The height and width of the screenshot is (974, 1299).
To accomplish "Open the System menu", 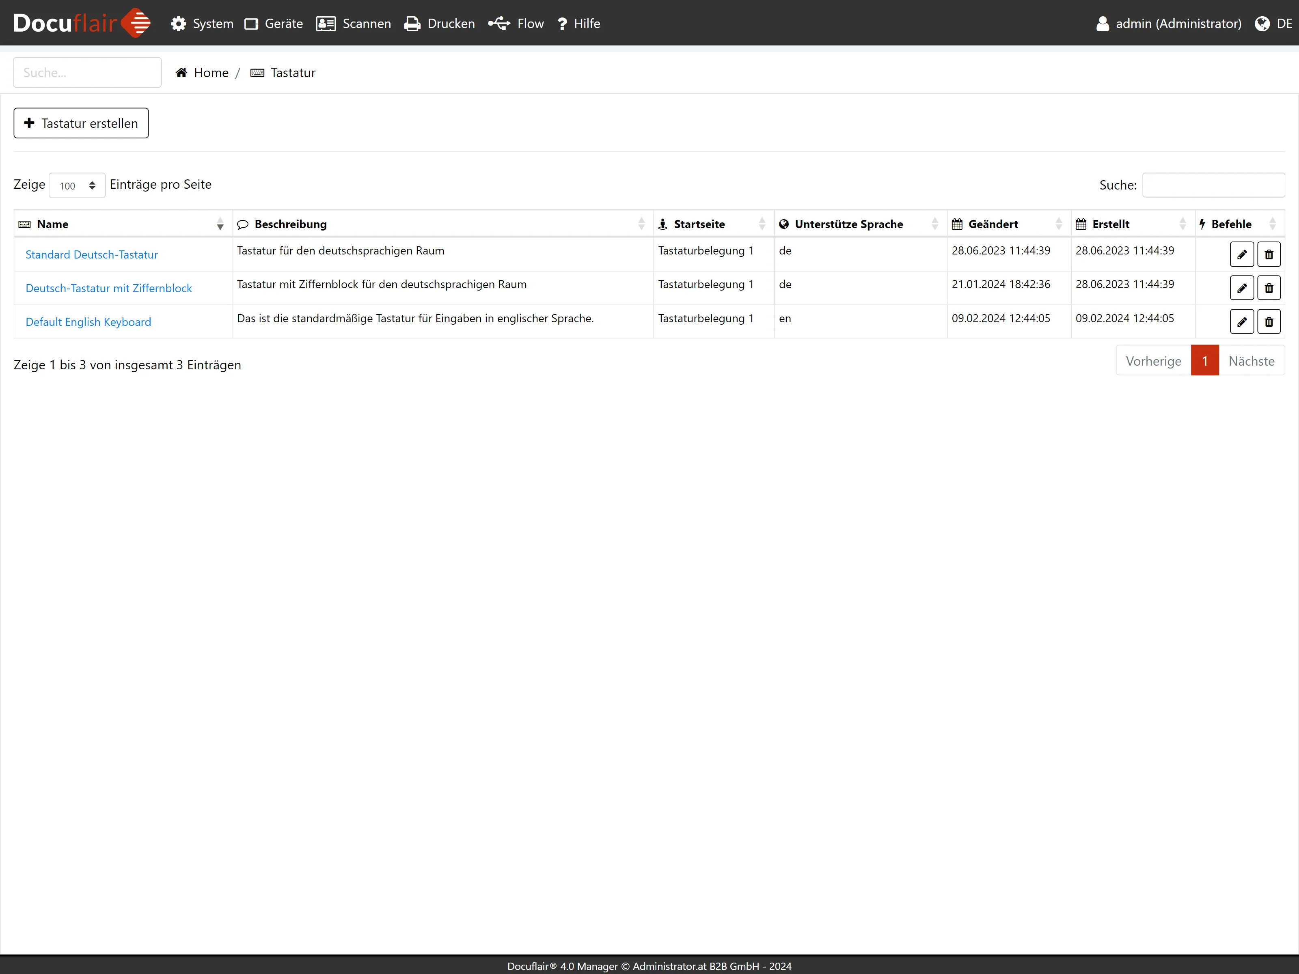I will point(202,24).
